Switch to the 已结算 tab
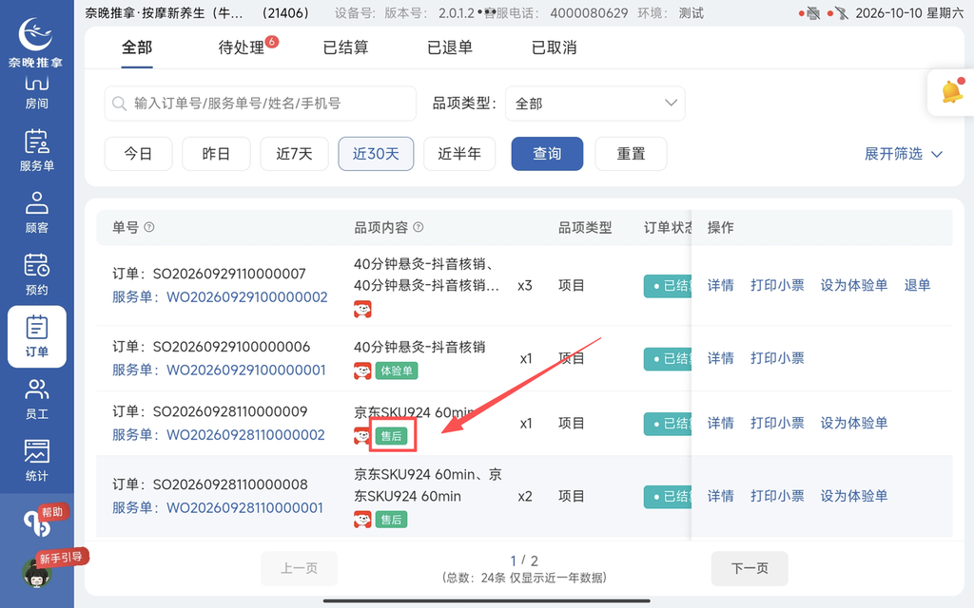The image size is (974, 608). click(346, 47)
